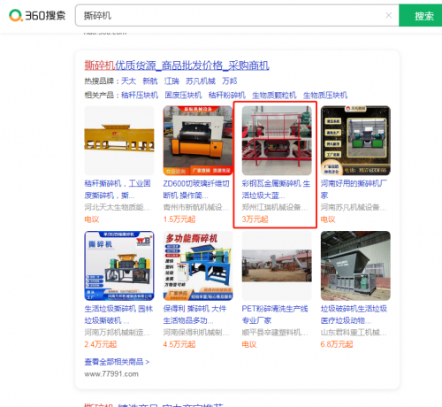This screenshot has height=407, width=442.
Task: Focus the search input containing 撕碎机
Action: click(x=230, y=15)
